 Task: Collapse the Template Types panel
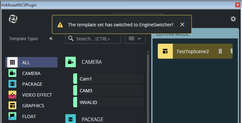51,39
